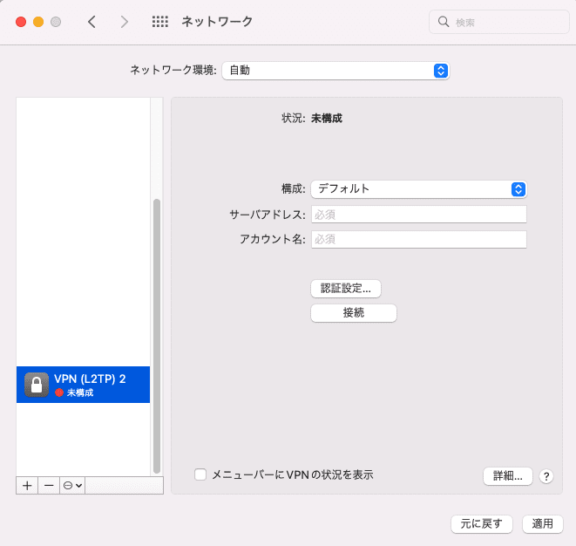The width and height of the screenshot is (576, 546).
Task: Open the 詳細... advanced settings
Action: click(x=508, y=476)
